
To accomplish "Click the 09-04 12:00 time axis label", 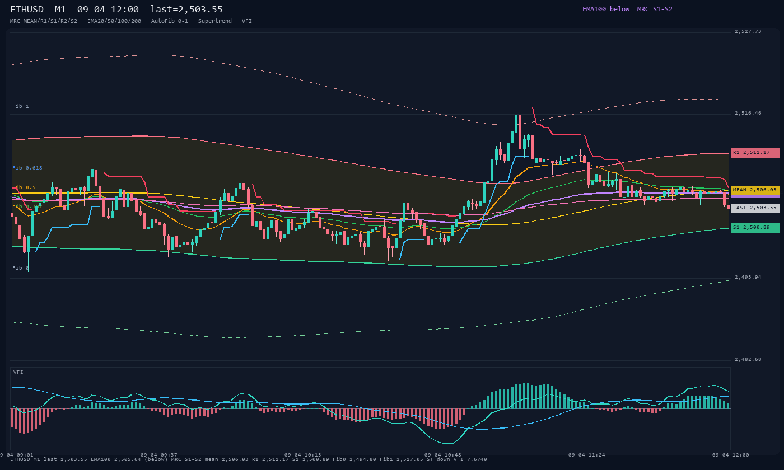I will pyautogui.click(x=731, y=455).
